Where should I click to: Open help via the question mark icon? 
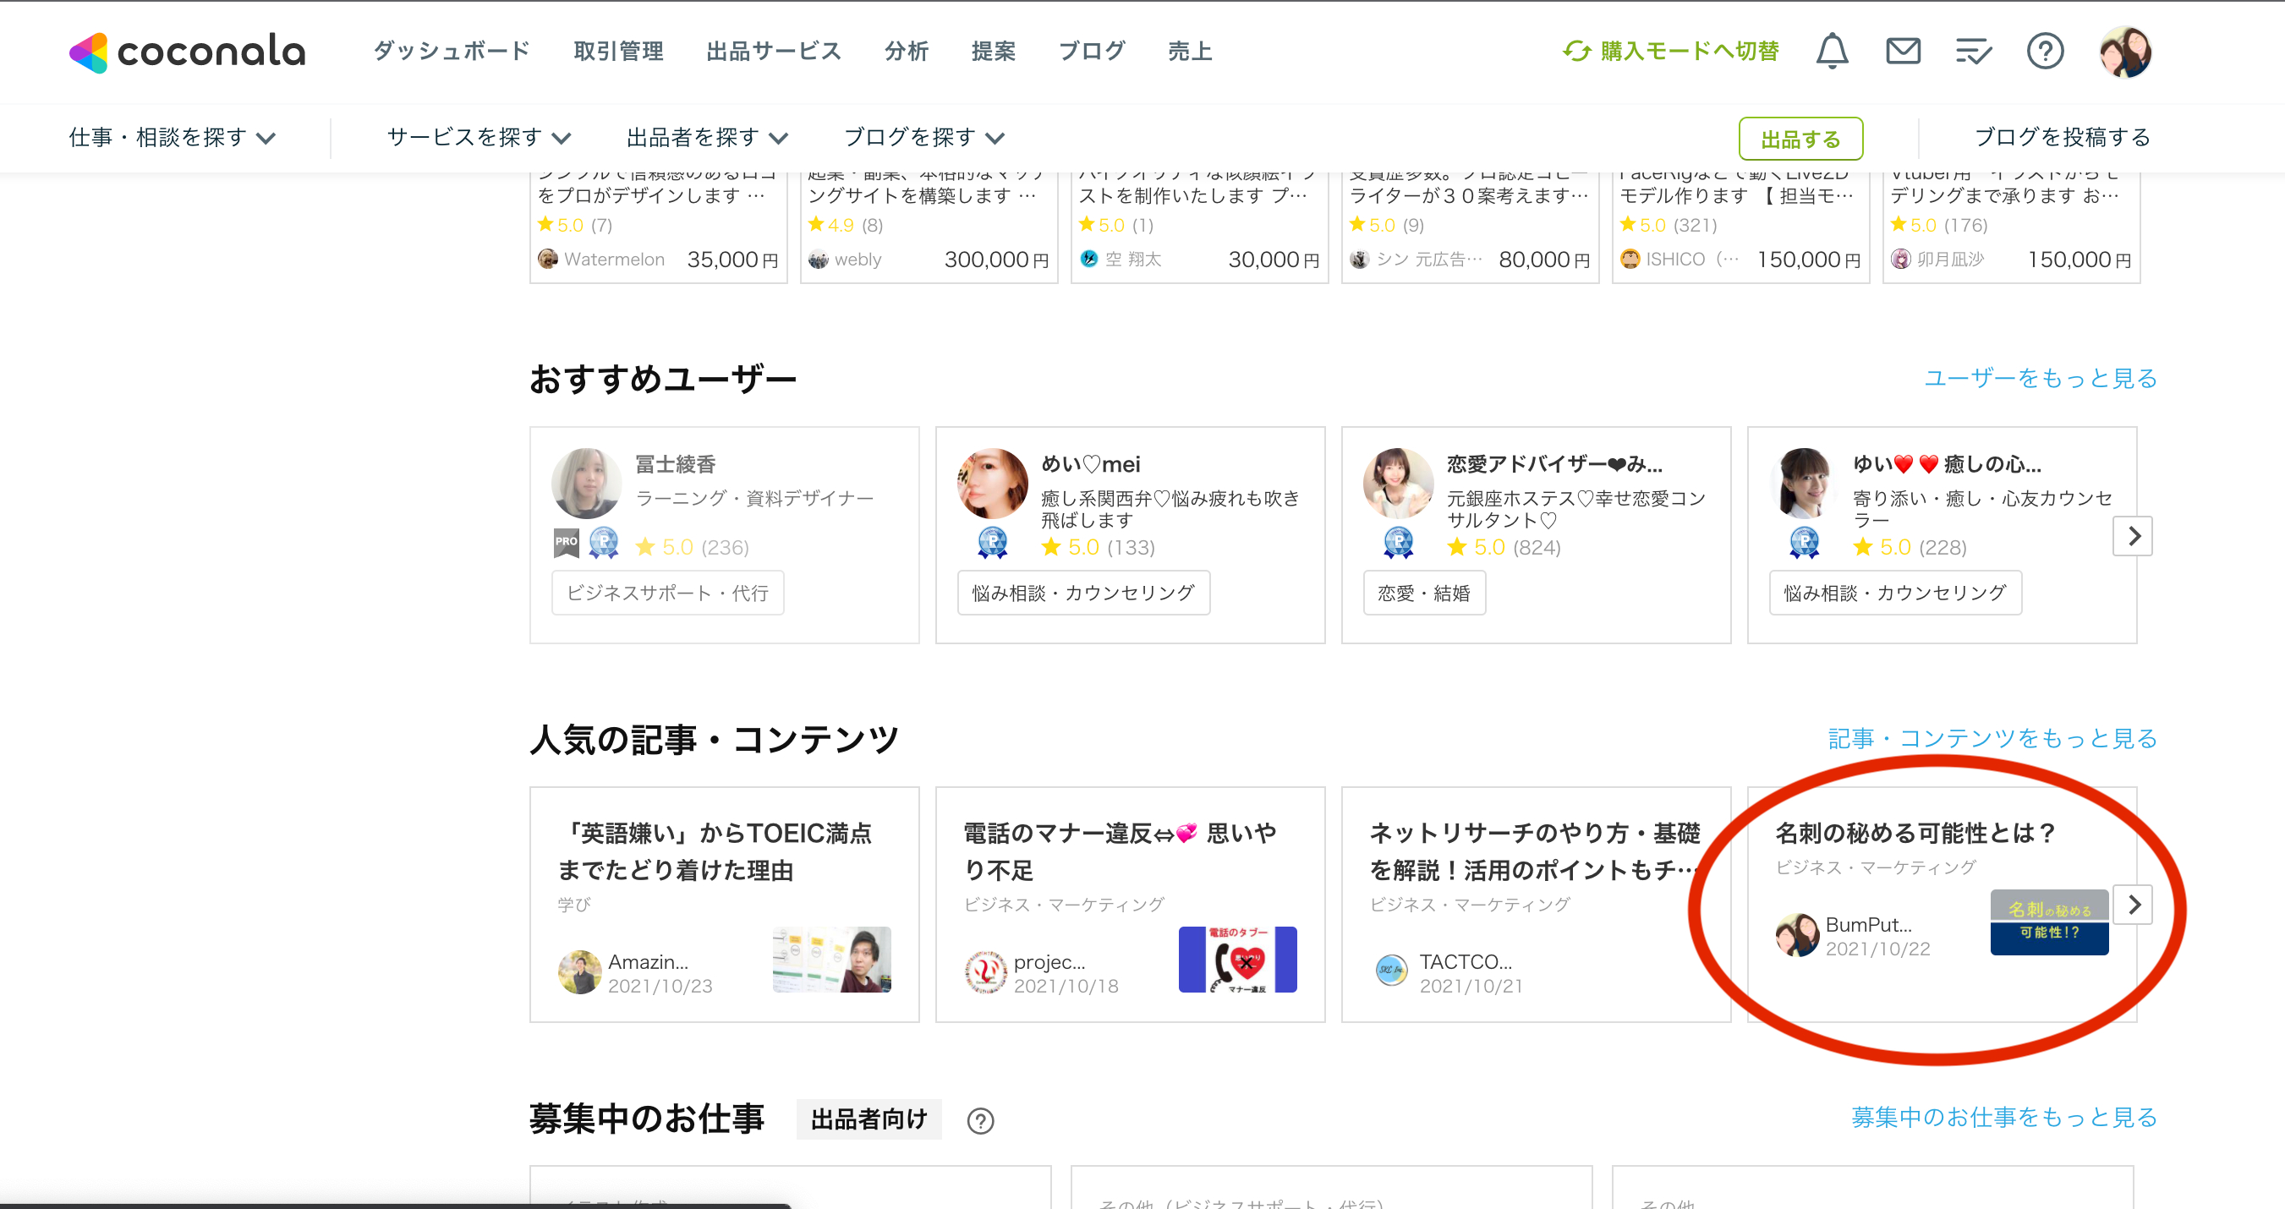[2047, 51]
